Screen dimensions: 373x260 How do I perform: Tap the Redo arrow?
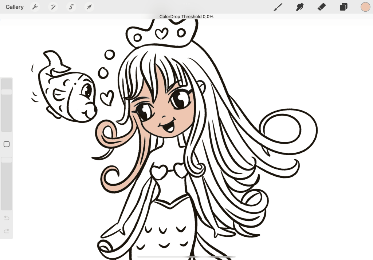click(x=7, y=231)
